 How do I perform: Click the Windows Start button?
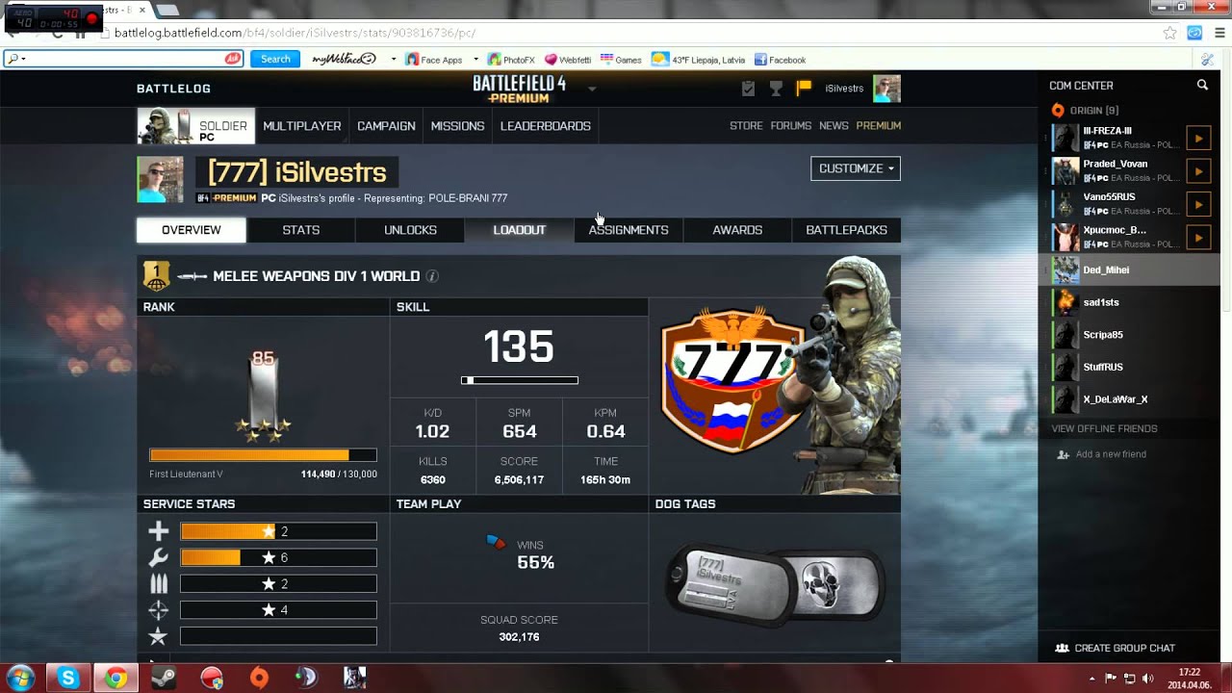[19, 678]
